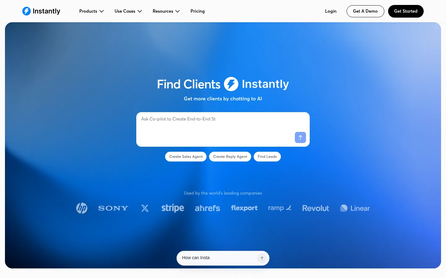
Task: Go to the Pricing page
Action: coord(198,11)
